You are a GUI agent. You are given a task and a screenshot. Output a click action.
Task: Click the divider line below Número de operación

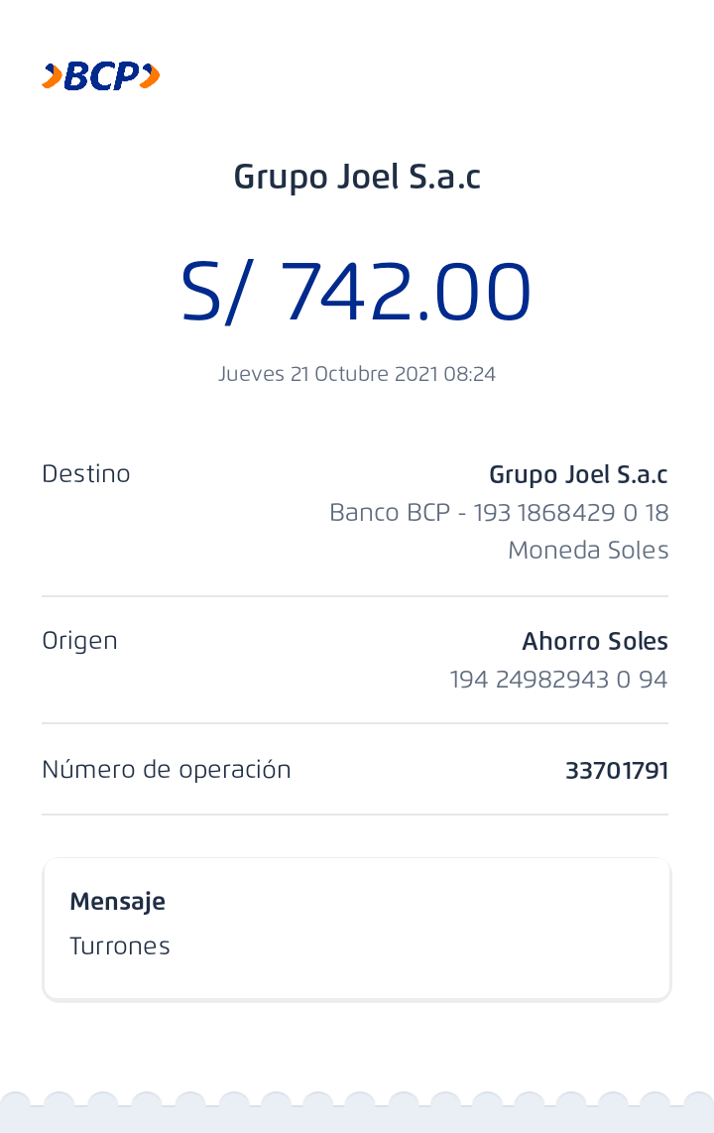point(355,815)
